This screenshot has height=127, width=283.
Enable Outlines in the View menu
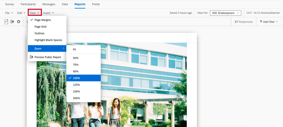(47, 33)
